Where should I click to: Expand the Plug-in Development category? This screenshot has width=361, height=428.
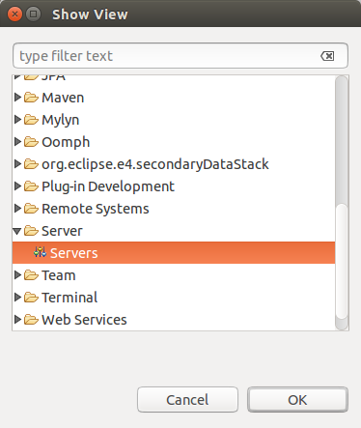coord(17,186)
